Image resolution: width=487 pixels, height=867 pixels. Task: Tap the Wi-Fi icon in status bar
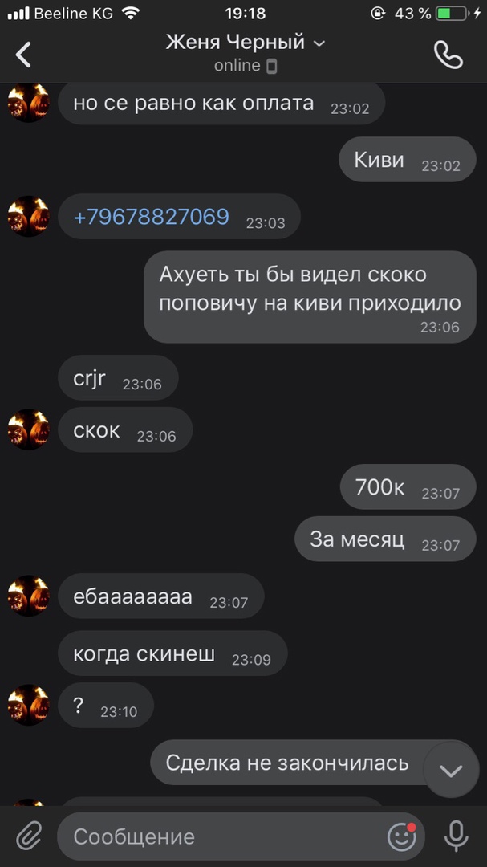click(131, 14)
